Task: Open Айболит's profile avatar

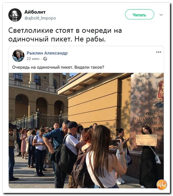Action: point(15,15)
